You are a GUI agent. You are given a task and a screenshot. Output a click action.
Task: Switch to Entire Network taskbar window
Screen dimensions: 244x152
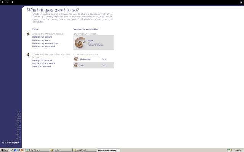(x=37, y=150)
